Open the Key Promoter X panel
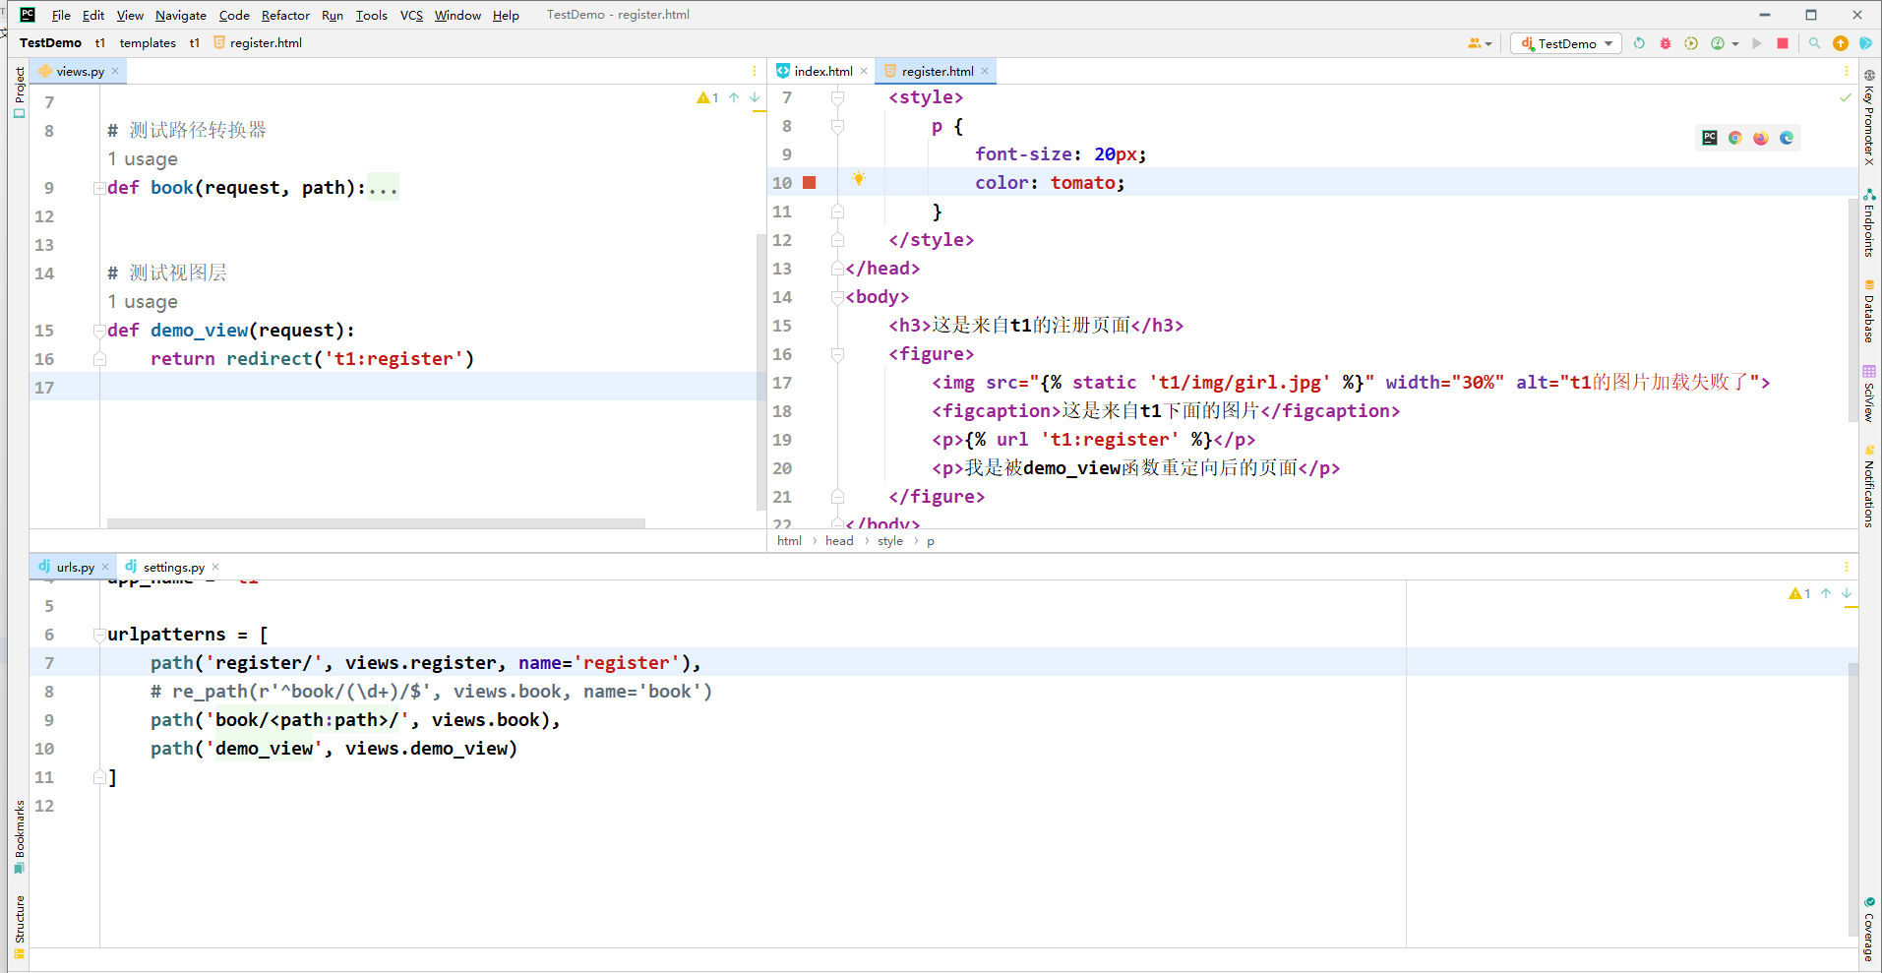 pyautogui.click(x=1869, y=118)
